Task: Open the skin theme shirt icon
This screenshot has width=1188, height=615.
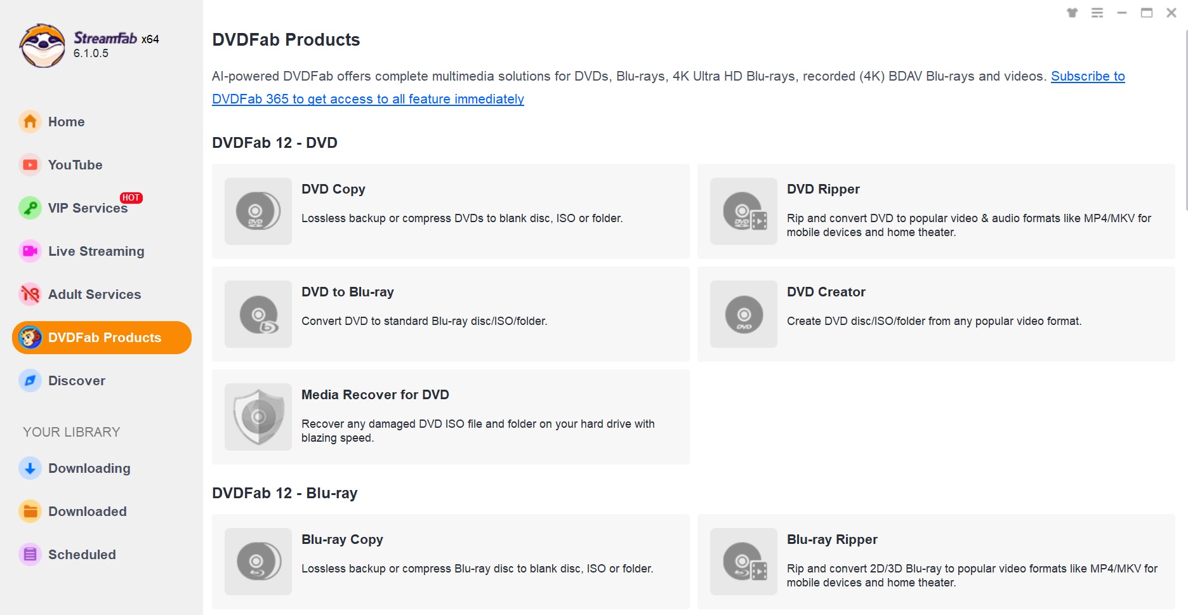Action: click(x=1072, y=13)
